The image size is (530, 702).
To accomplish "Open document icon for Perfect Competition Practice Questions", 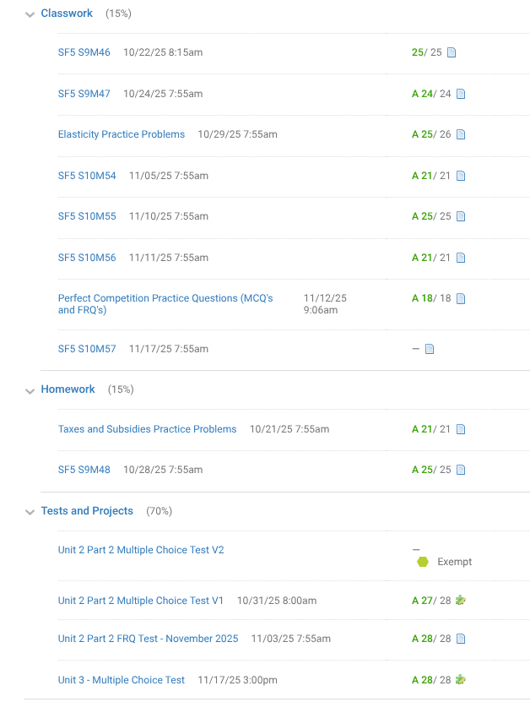I will tap(461, 298).
